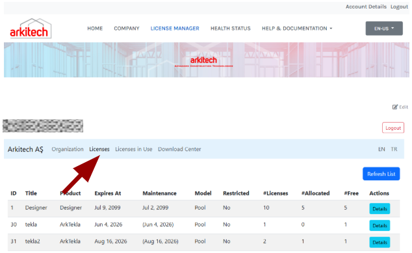The width and height of the screenshot is (412, 253).
Task: Click the Expires At column header
Action: click(108, 193)
